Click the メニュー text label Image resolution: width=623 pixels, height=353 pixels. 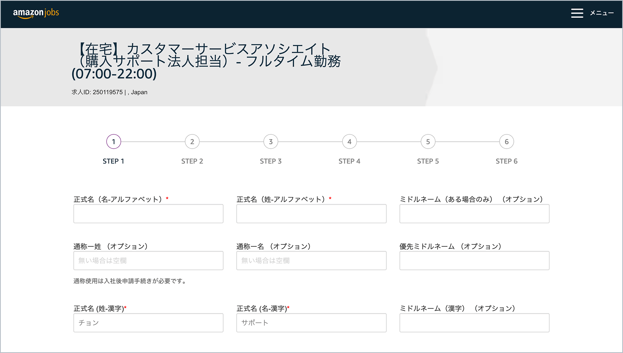click(602, 13)
